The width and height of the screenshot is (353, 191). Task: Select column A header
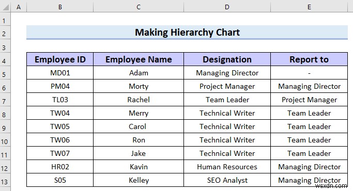click(x=19, y=7)
